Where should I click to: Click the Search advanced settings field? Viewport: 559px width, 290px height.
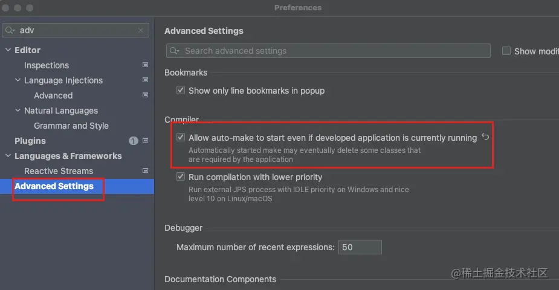pos(332,51)
